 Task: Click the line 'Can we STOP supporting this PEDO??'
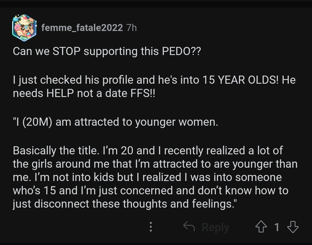click(x=107, y=51)
